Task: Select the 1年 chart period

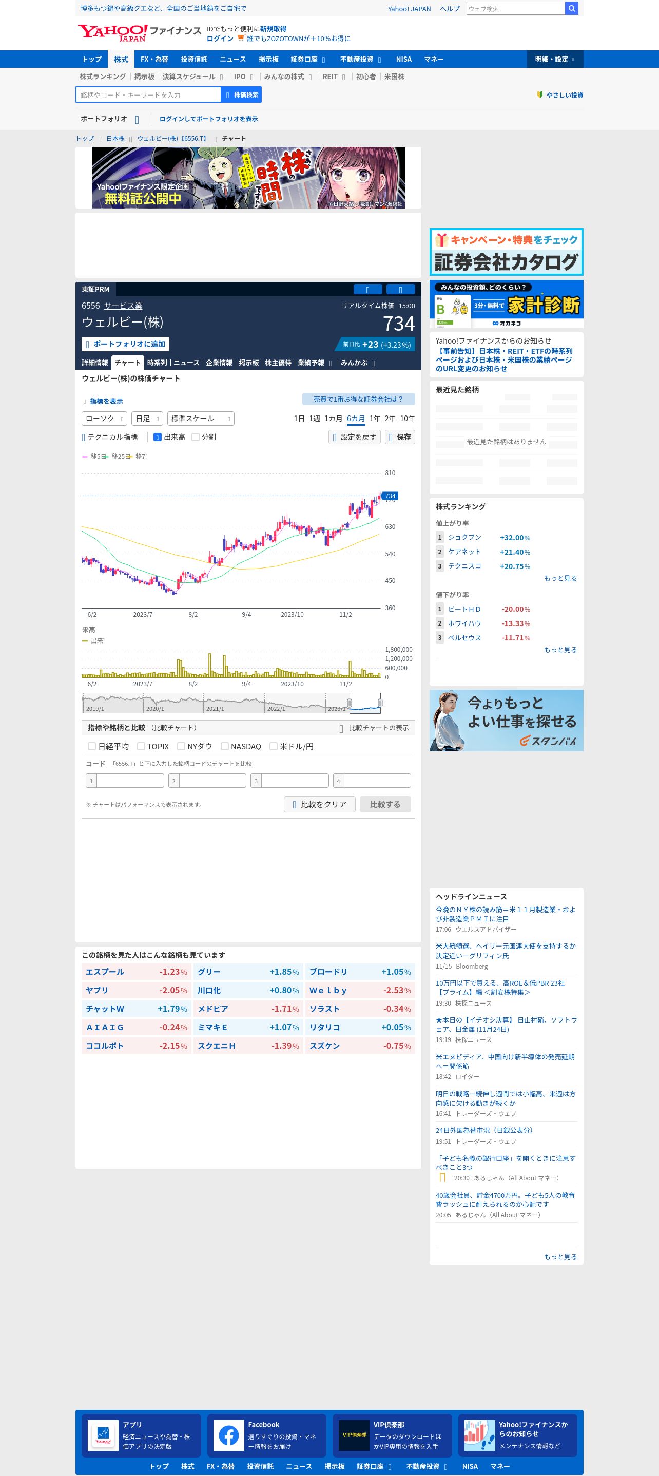Action: point(375,419)
